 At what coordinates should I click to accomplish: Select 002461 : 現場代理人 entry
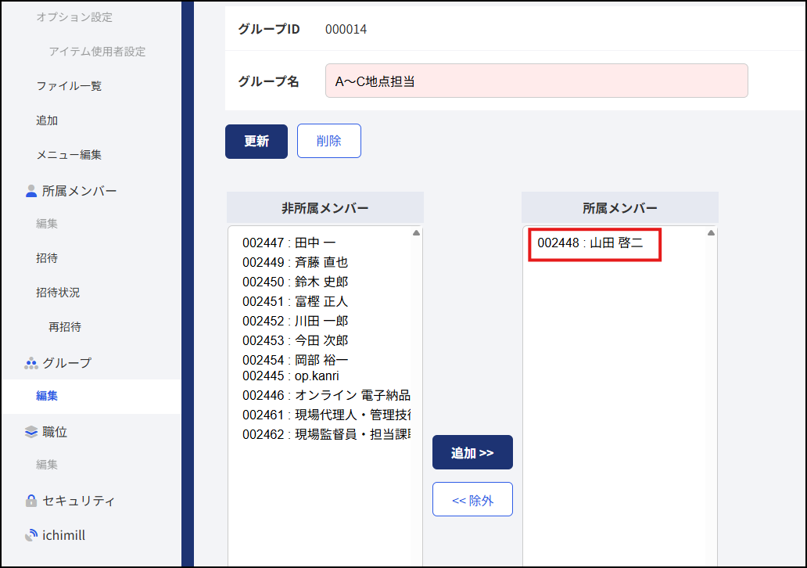325,415
